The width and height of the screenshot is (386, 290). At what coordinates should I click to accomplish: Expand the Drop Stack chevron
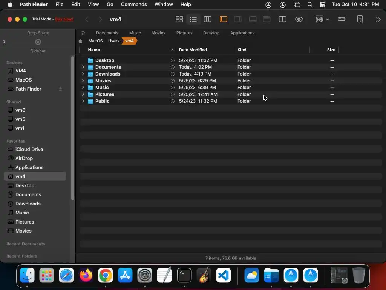pyautogui.click(x=4, y=42)
